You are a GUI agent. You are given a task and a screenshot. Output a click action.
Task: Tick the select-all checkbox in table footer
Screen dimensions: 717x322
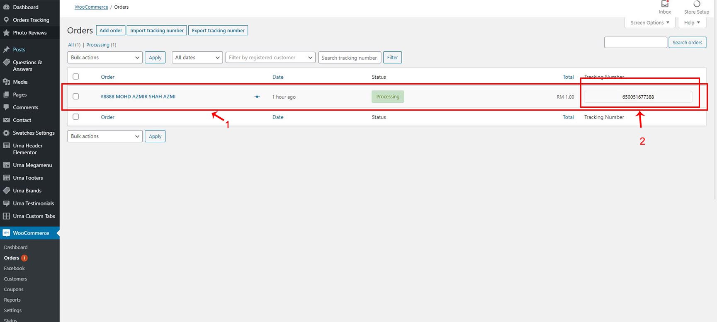76,117
